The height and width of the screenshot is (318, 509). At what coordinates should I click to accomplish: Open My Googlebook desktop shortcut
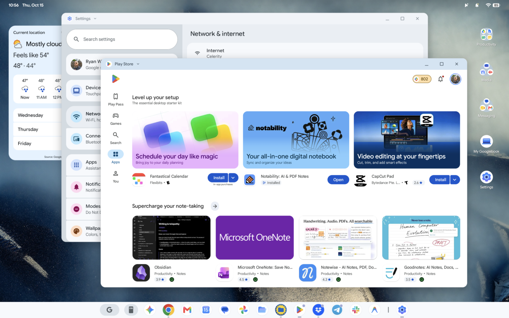point(486,144)
